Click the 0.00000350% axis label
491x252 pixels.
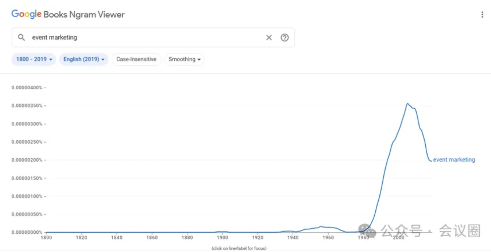coord(27,106)
